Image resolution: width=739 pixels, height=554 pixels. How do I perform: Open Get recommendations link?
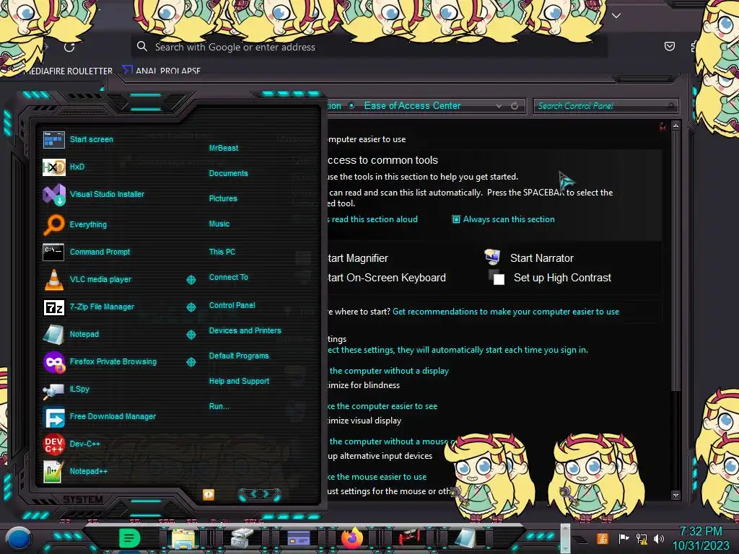(x=506, y=312)
